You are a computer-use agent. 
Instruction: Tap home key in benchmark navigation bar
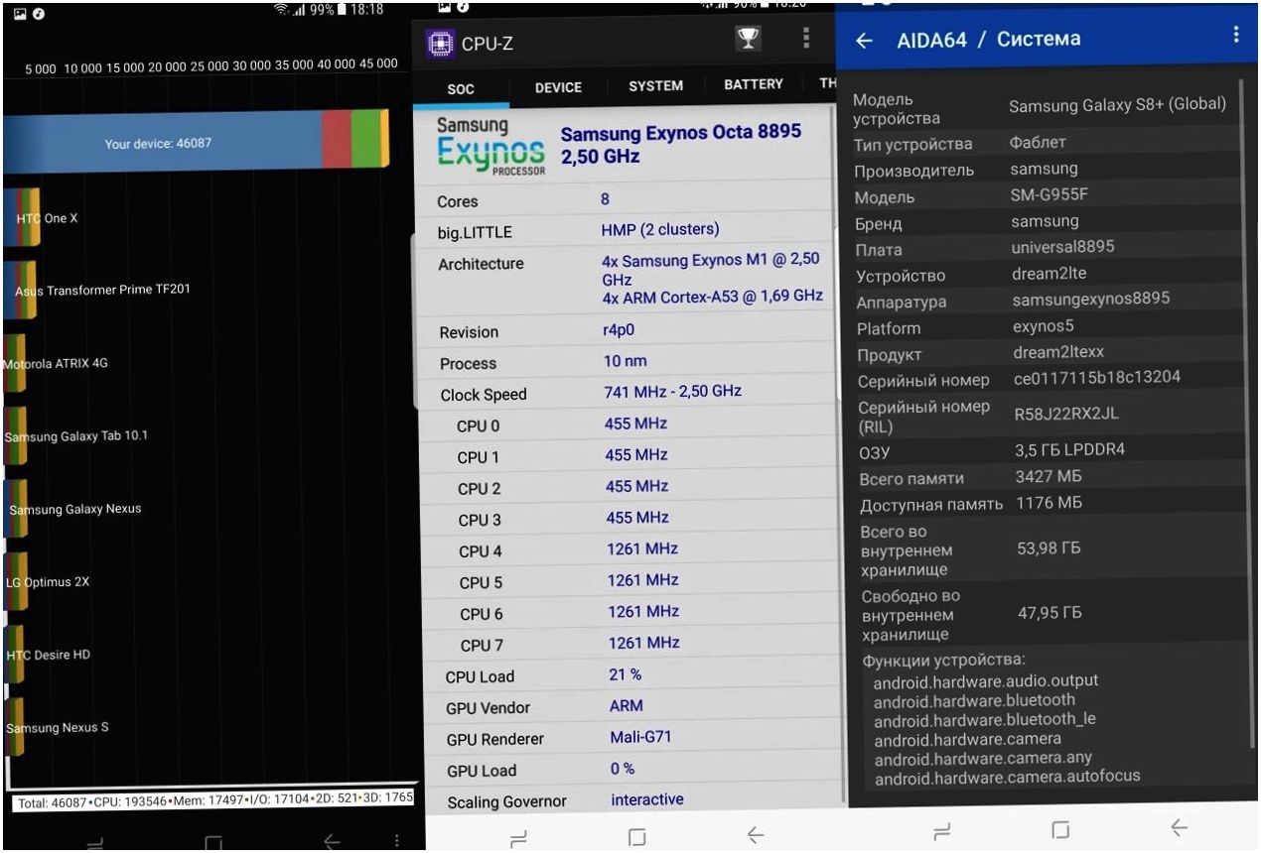pyautogui.click(x=213, y=843)
